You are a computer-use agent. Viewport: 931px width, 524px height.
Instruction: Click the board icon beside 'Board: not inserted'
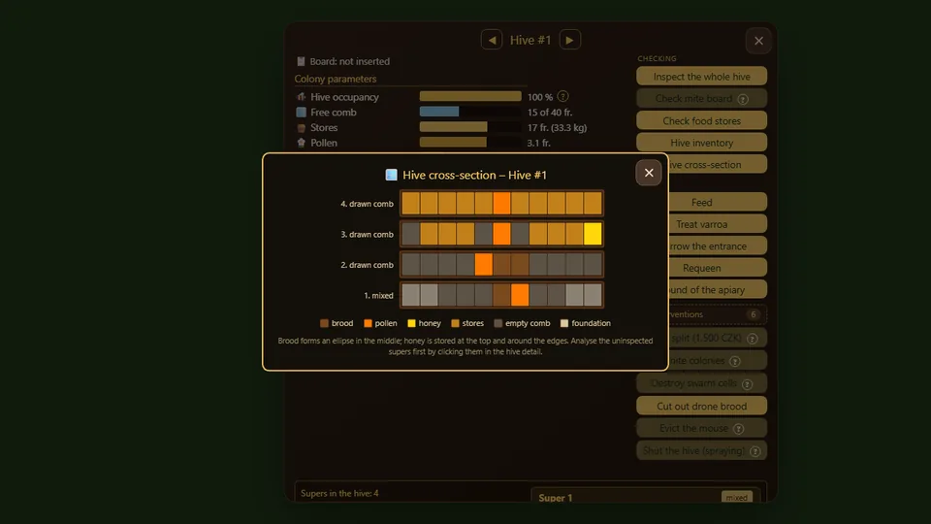pyautogui.click(x=301, y=61)
